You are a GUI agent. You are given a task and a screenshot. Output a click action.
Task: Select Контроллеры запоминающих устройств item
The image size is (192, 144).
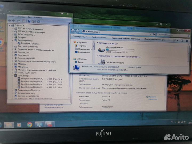pyautogui.click(x=37, y=62)
